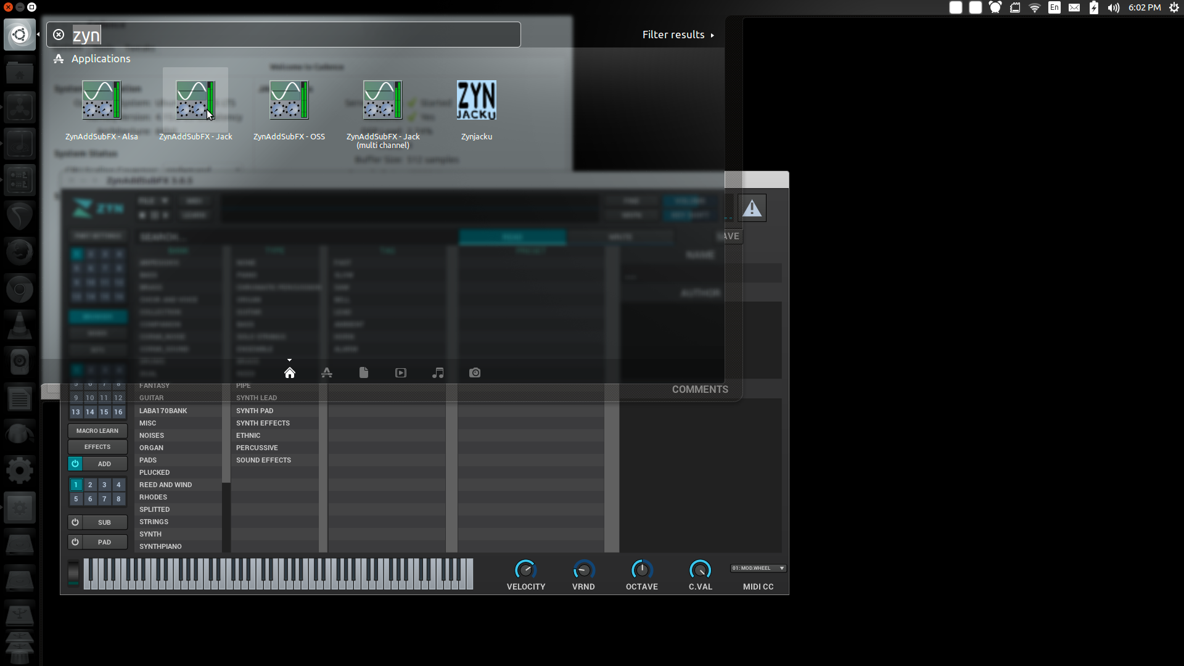Screen dimensions: 1184x666
Task: Select the MISC bank
Action: coord(178,423)
